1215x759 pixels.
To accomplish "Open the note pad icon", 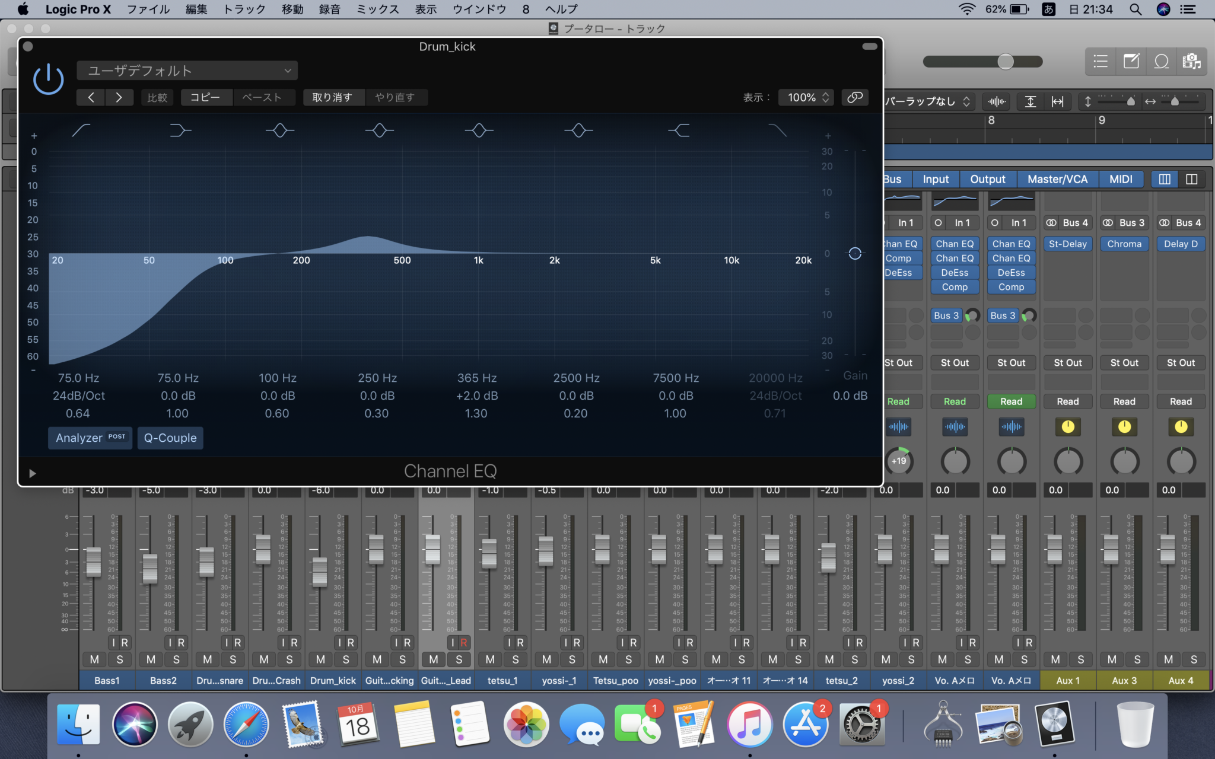I will pyautogui.click(x=1131, y=62).
